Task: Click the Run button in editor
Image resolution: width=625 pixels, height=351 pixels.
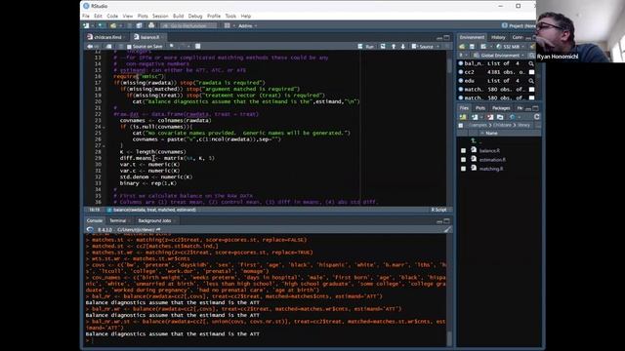Action: tap(366, 47)
